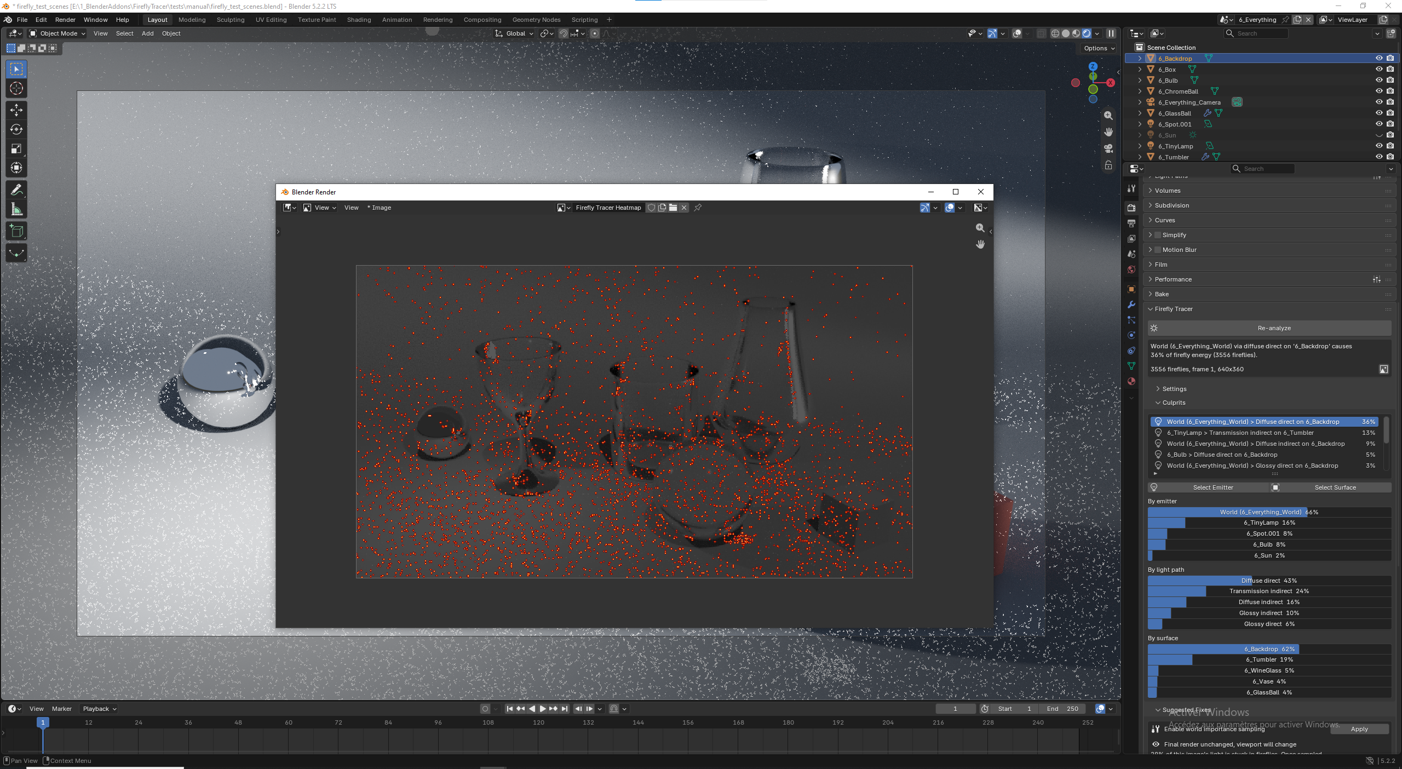Activate the Rotate tool
The image size is (1402, 769).
click(x=16, y=129)
